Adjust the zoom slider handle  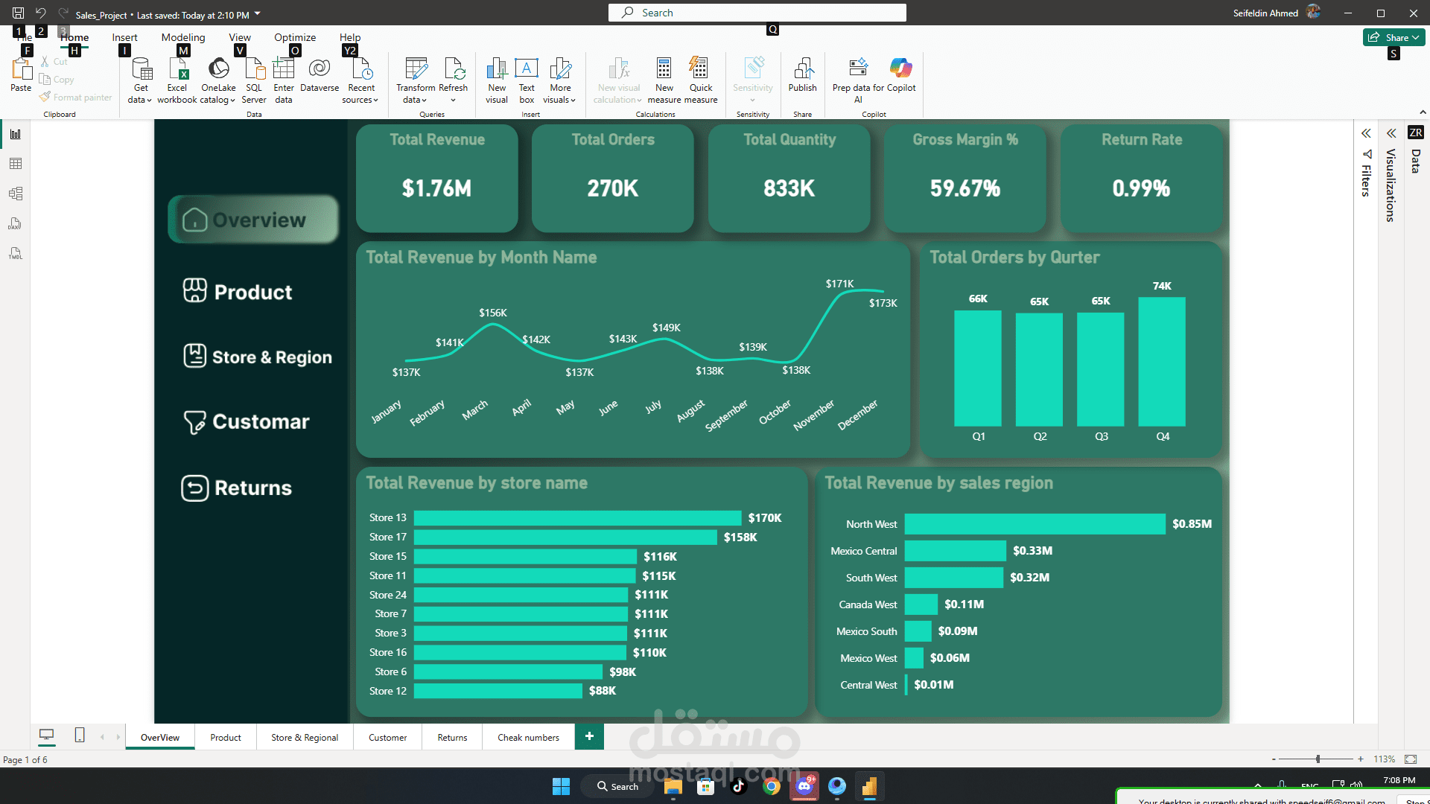tap(1318, 759)
